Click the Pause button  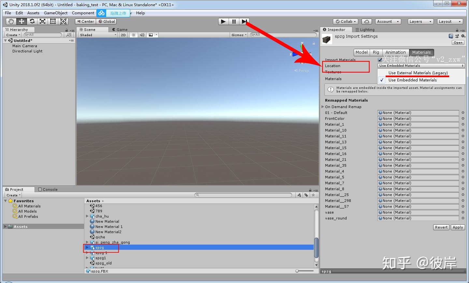click(x=234, y=21)
